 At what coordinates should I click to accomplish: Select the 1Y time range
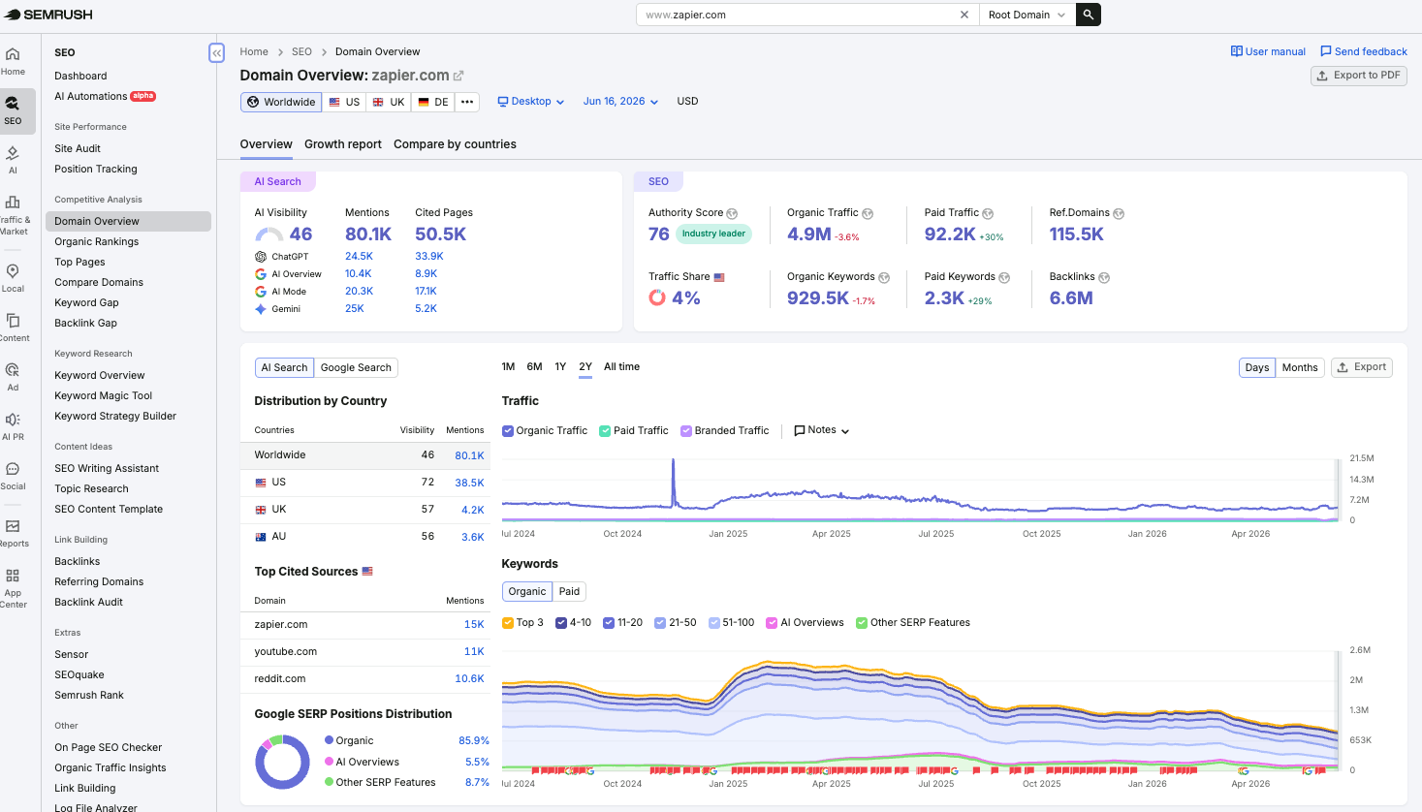click(560, 367)
